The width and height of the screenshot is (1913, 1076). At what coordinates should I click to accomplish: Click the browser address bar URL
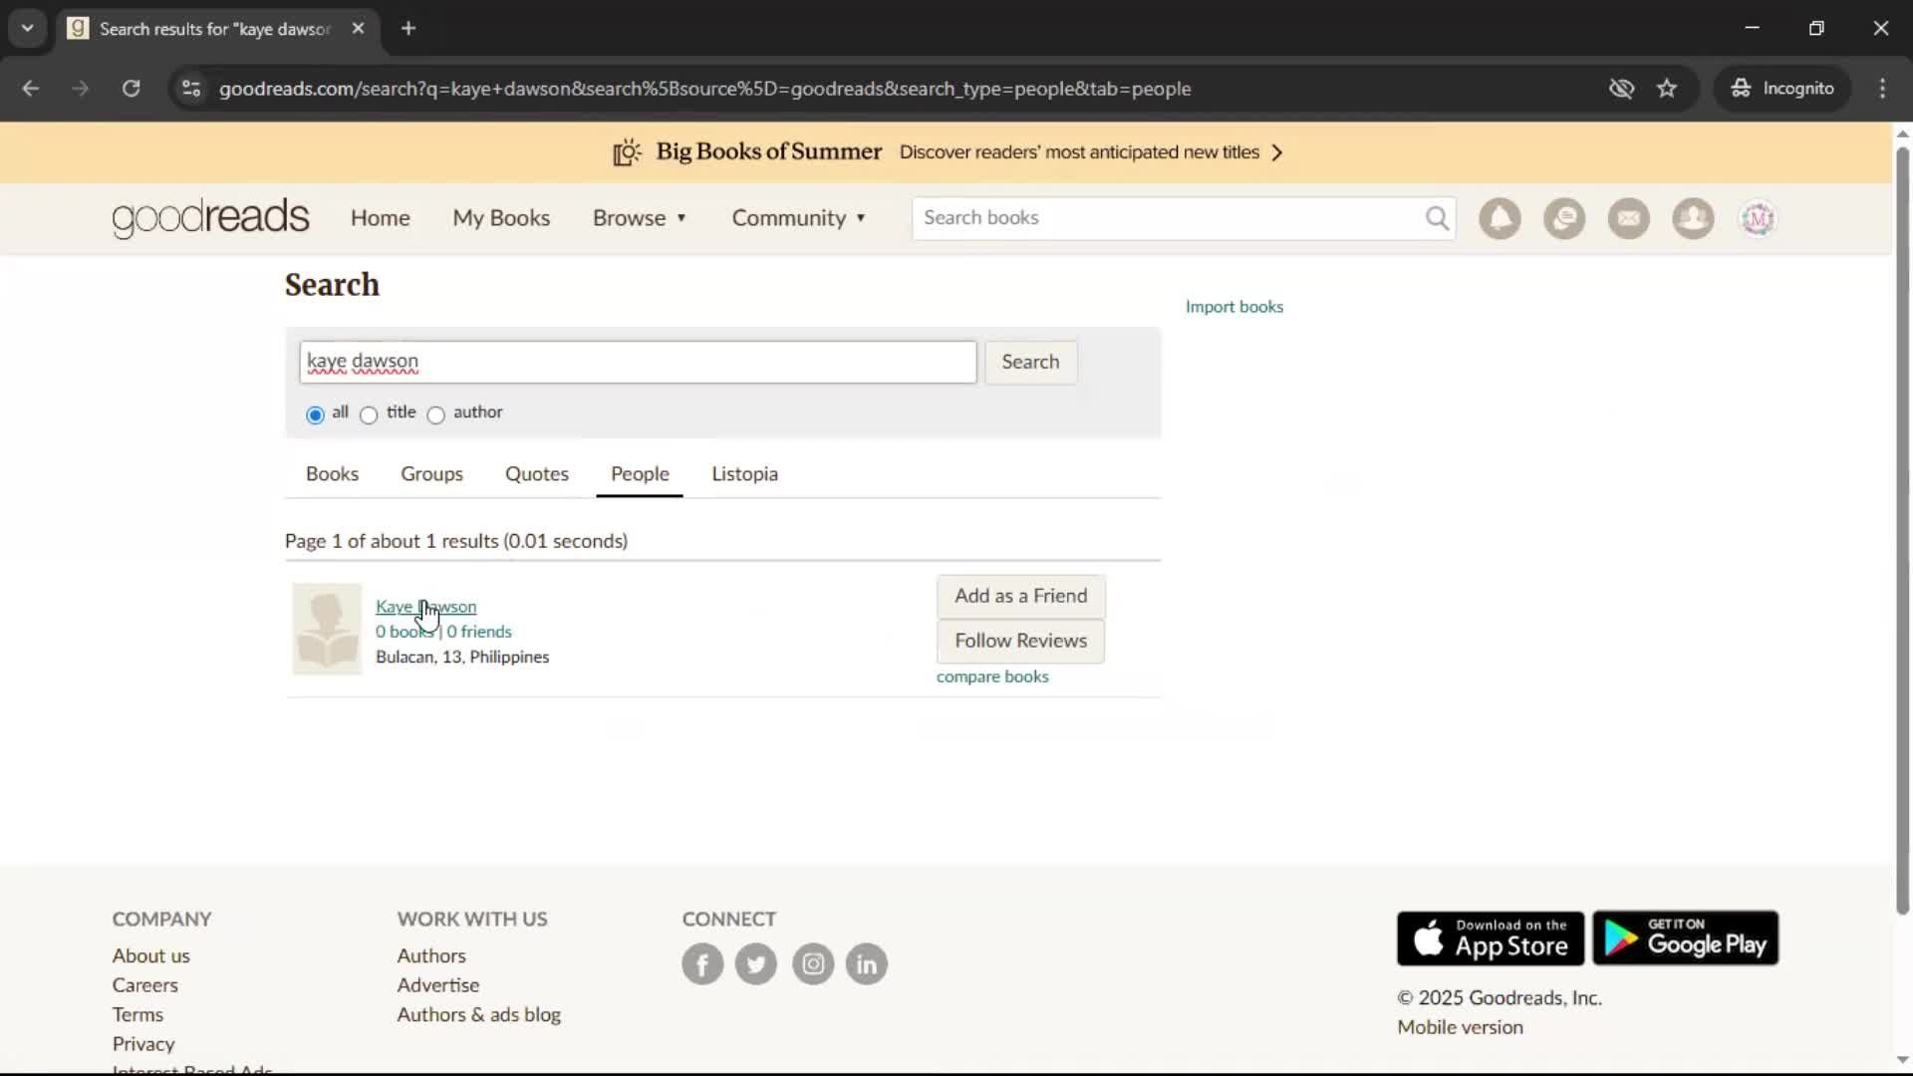[704, 89]
